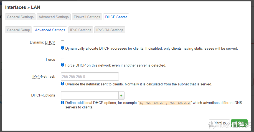Switch to the top-level Advanced Settings tab
This screenshot has width=254, height=132.
tap(54, 17)
